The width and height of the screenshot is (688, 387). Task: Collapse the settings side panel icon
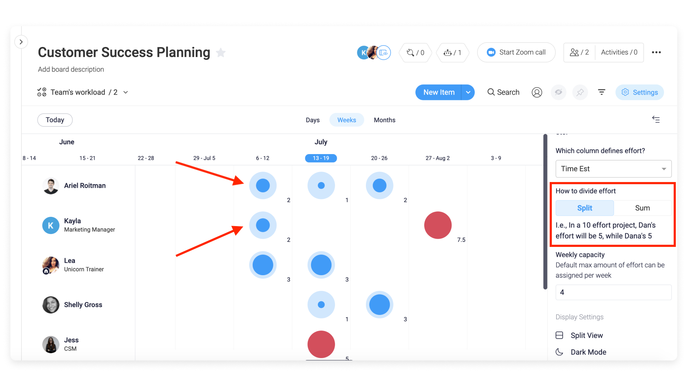pos(656,119)
